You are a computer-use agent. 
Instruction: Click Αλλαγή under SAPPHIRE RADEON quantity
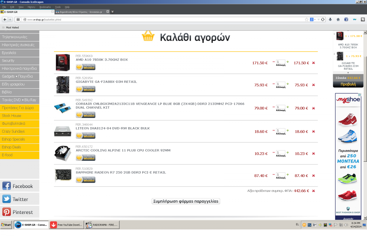281,178
